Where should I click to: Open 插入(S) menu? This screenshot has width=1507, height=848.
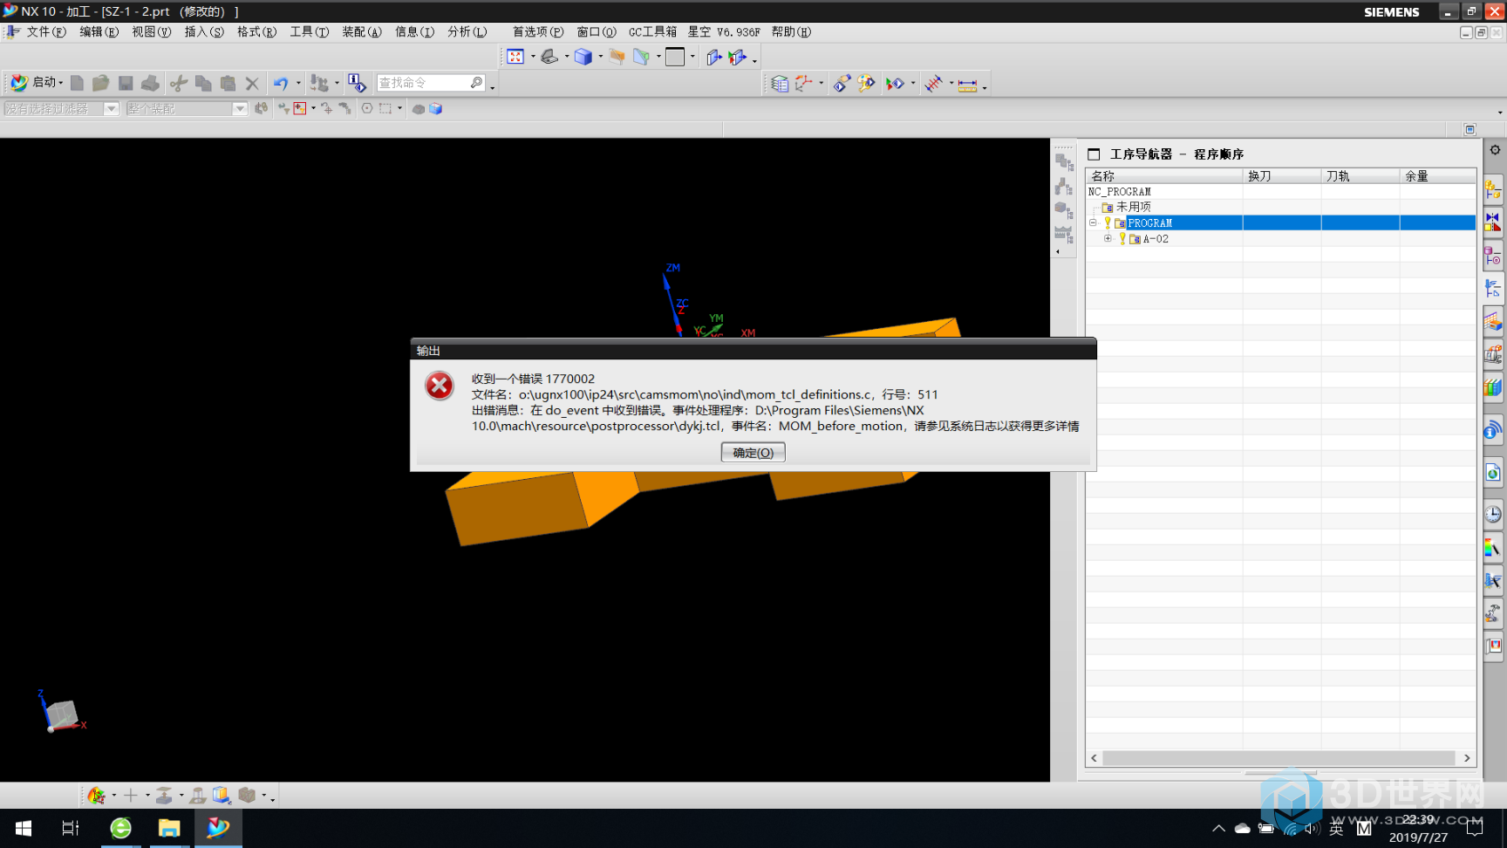204,32
